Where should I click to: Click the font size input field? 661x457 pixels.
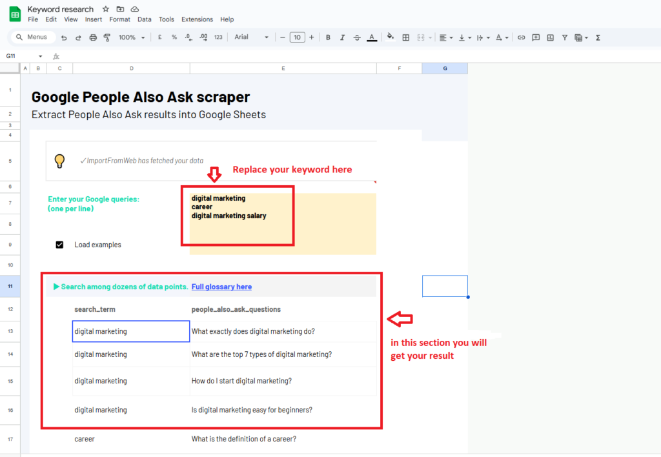[x=297, y=37]
